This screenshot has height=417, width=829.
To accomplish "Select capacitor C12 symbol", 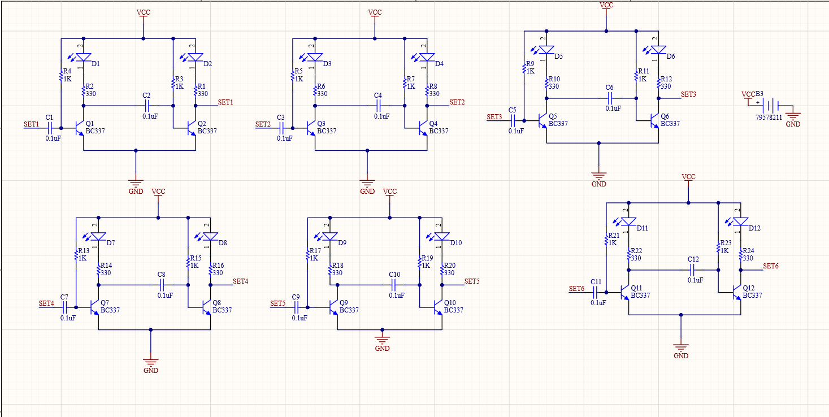I will pyautogui.click(x=692, y=270).
